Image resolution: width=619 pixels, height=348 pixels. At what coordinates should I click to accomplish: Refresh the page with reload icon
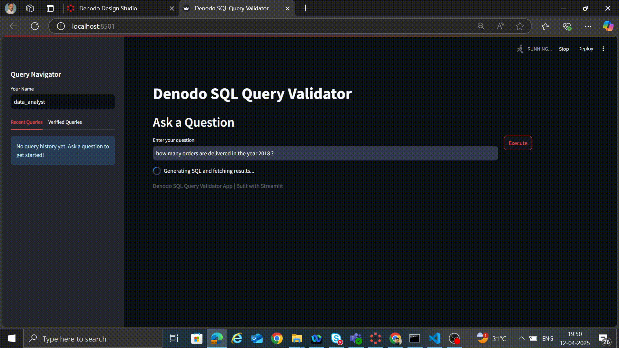(35, 26)
